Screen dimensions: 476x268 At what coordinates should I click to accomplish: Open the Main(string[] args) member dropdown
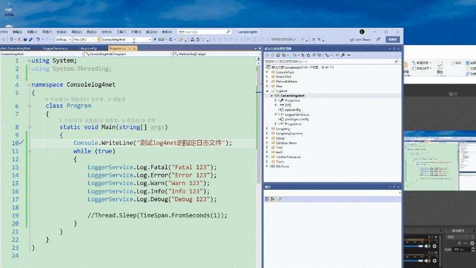[x=217, y=54]
